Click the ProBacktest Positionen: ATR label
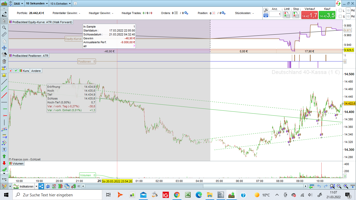The height and width of the screenshot is (200, 356). click(29, 56)
